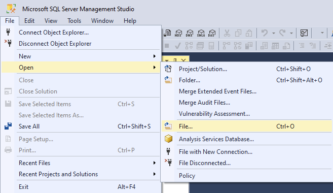Click the Print... menu entry
333x193 pixels.
pos(81,150)
